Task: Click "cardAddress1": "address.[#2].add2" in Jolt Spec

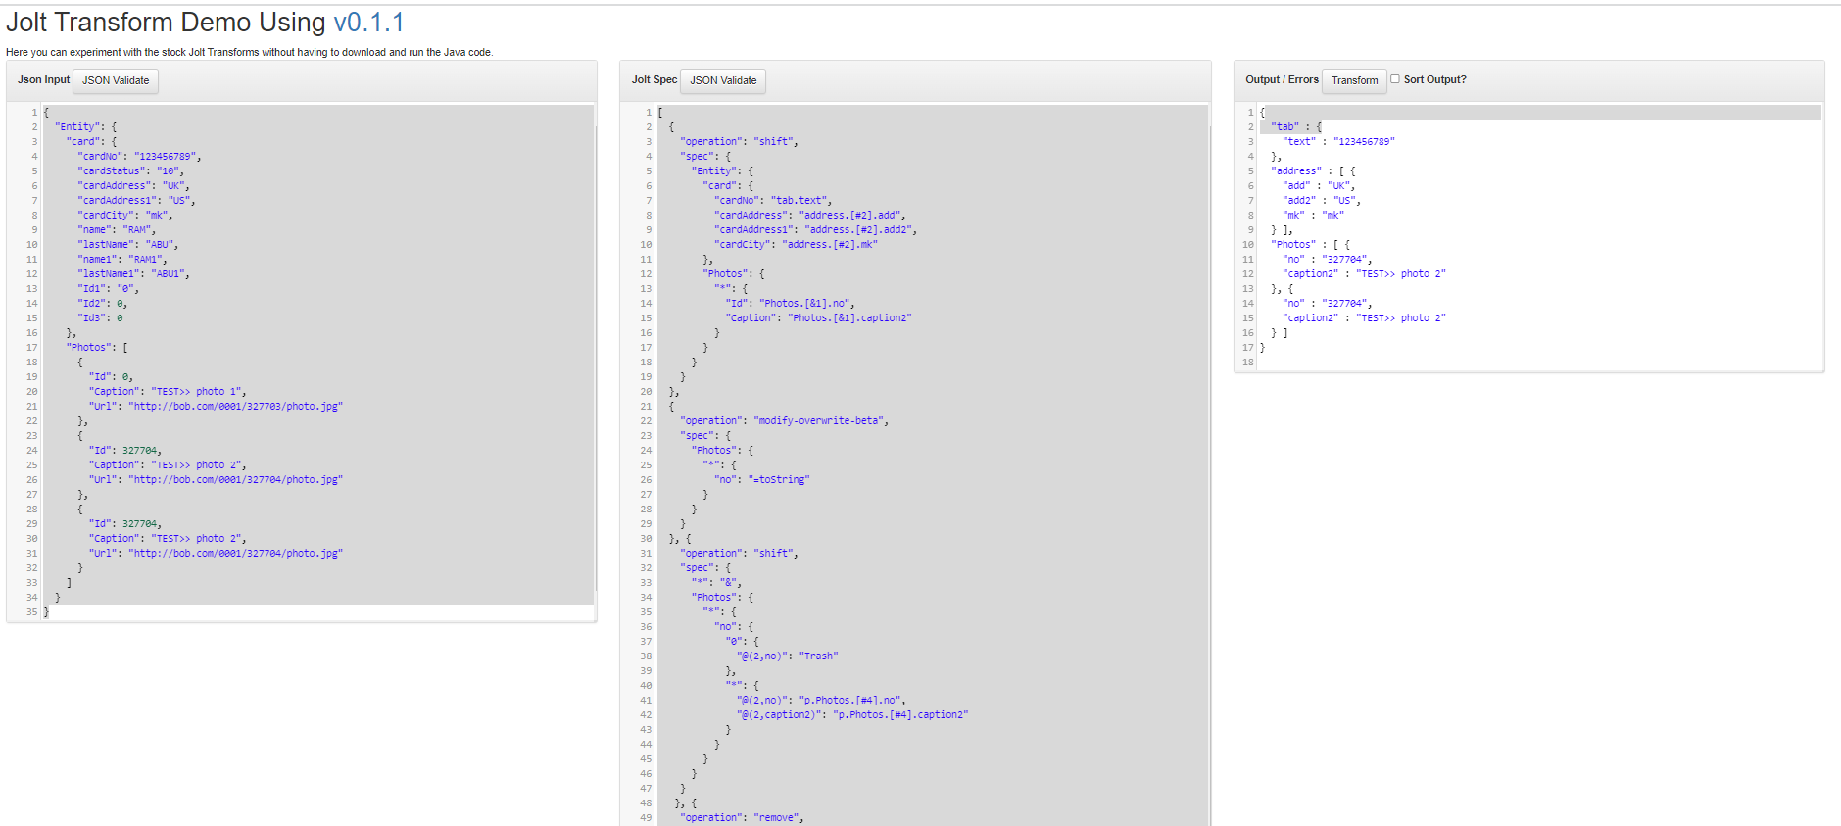Action: [815, 229]
